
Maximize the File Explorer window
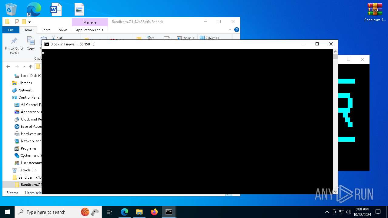(219, 21)
